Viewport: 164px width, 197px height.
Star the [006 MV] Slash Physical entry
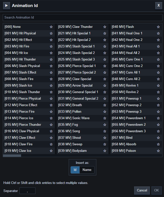coord(51,66)
